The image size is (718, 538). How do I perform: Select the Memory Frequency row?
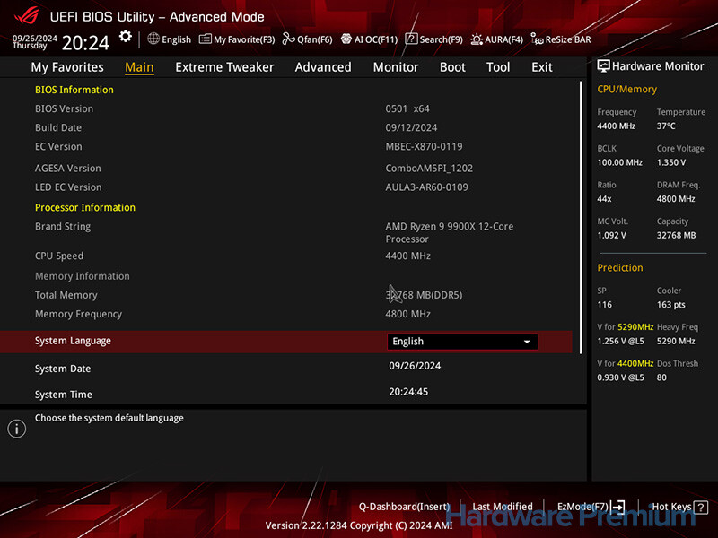285,315
